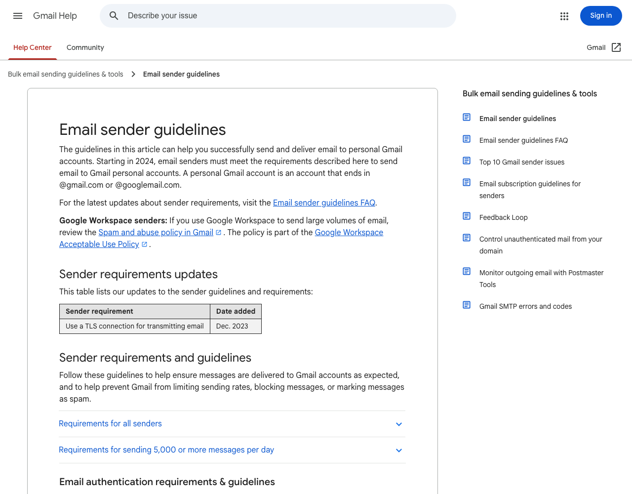Click Email authentication requirements & guidelines heading
Screen dimensions: 632x494
167,482
